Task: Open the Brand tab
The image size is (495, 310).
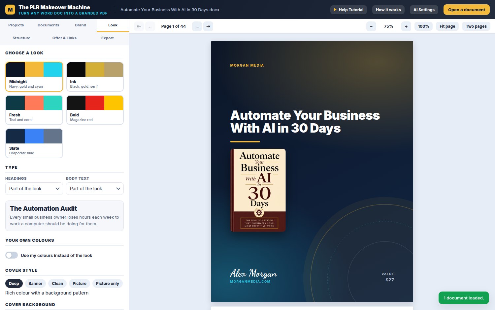Action: pos(81,25)
